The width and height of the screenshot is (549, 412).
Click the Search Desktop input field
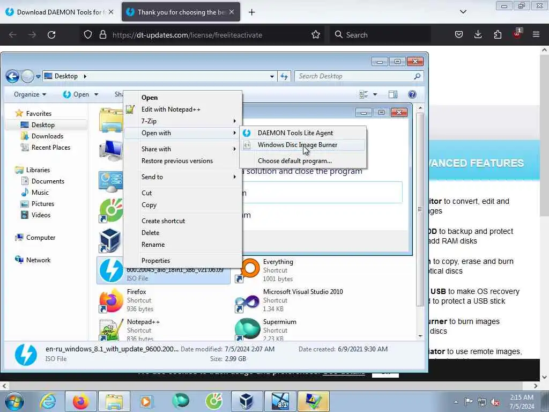click(x=359, y=76)
